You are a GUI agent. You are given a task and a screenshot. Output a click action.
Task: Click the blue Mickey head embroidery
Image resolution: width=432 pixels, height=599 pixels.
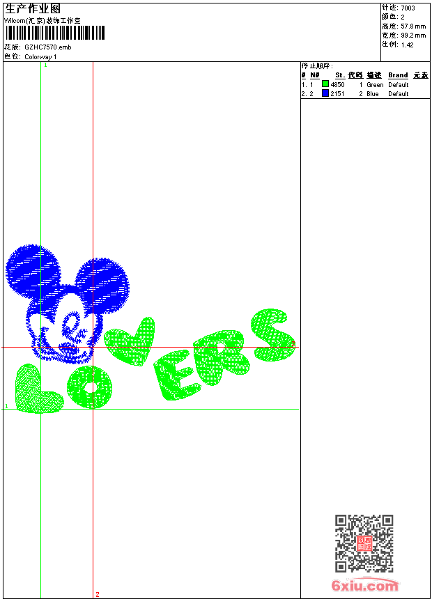[67, 304]
